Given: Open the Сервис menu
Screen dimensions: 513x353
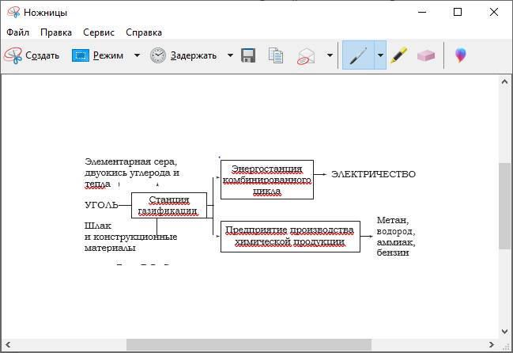Looking at the screenshot, I should point(97,32).
